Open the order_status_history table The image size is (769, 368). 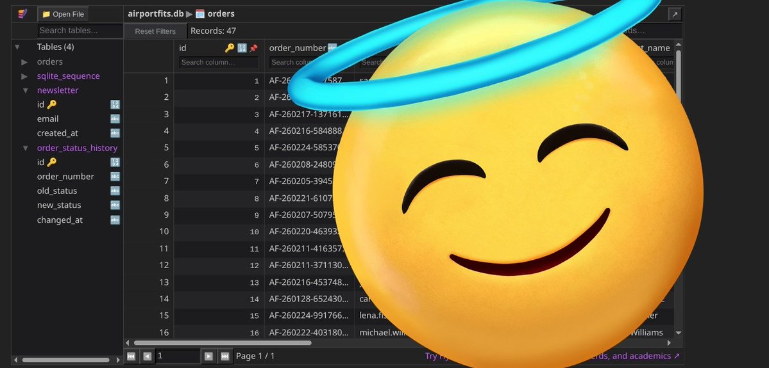coord(77,148)
